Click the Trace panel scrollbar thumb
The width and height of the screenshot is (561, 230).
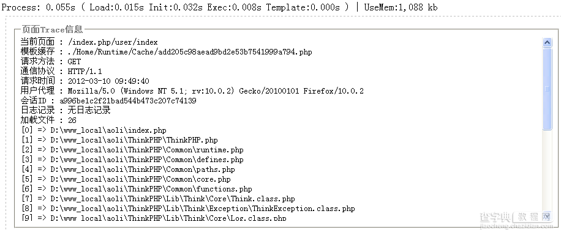(x=547, y=89)
